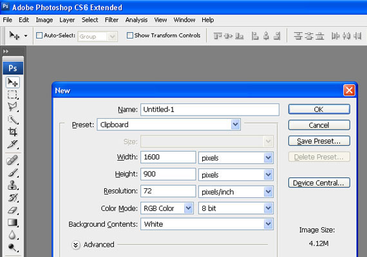This screenshot has height=257, width=367.
Task: Select the Clone Stamp tool
Action: (12, 185)
